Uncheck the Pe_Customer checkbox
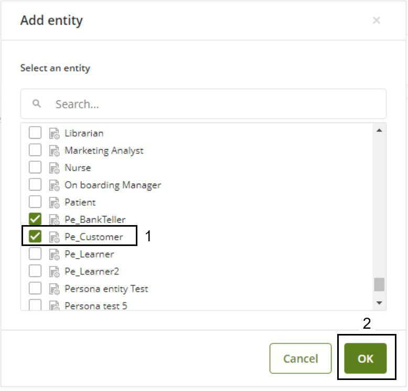The height and width of the screenshot is (391, 408). 35,237
